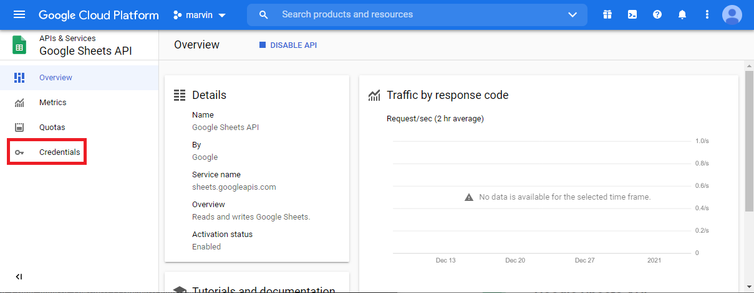Click the Credentials key icon

pos(19,152)
